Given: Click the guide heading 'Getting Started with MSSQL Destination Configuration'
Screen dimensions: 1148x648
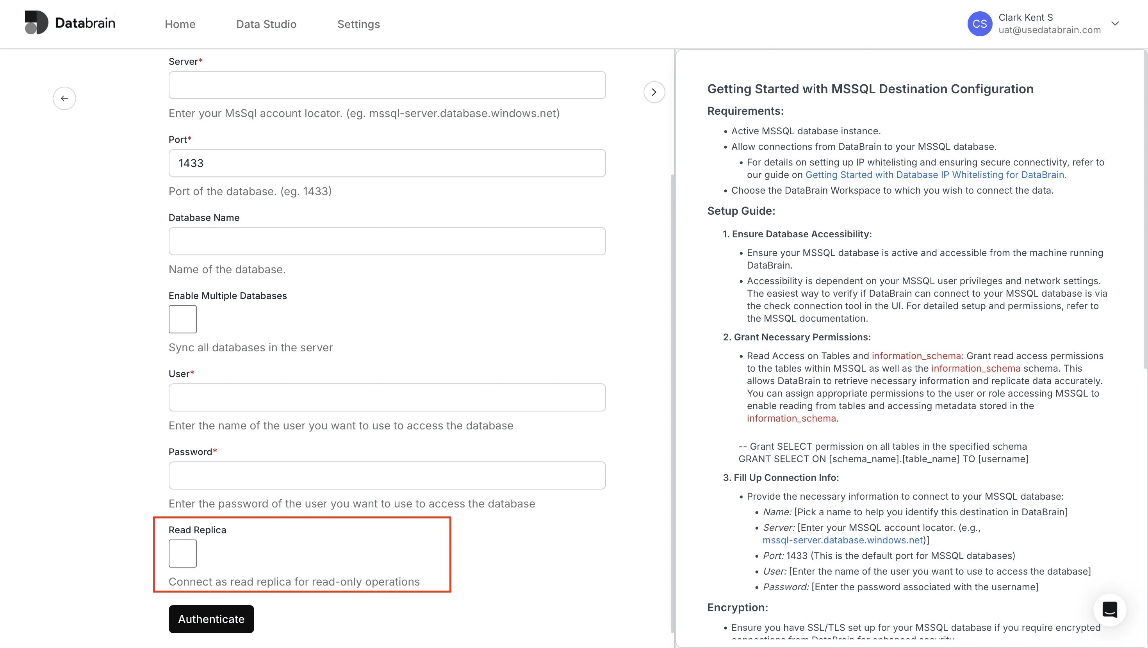Looking at the screenshot, I should point(870,89).
